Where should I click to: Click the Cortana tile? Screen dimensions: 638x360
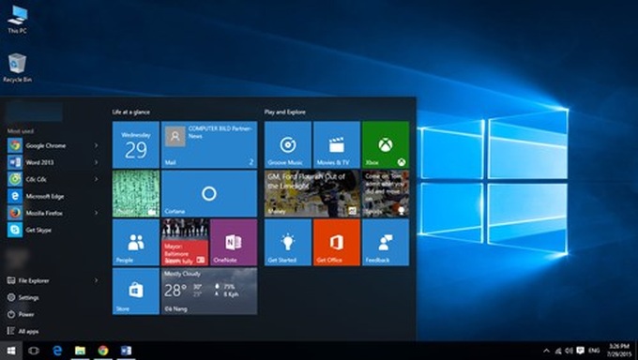point(209,194)
